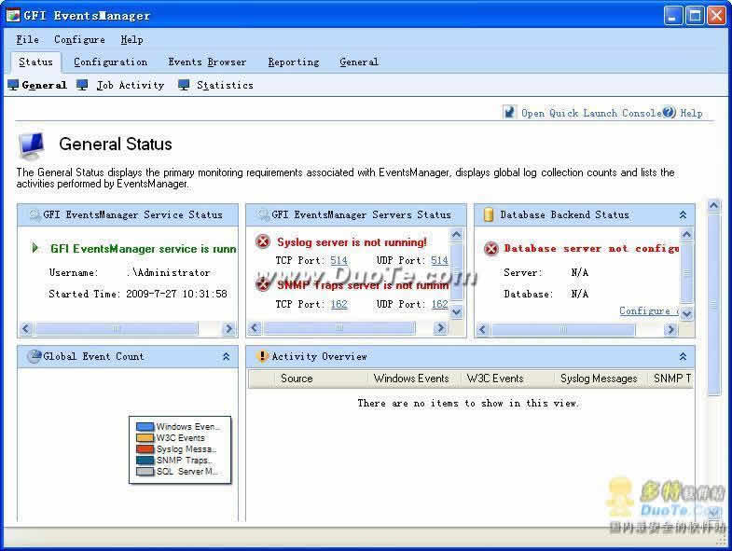Click the Database Backend Status cylinder icon
The width and height of the screenshot is (732, 551).
[489, 214]
